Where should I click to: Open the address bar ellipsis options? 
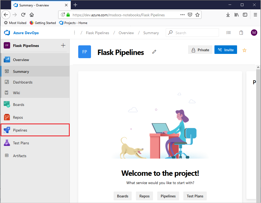183,15
